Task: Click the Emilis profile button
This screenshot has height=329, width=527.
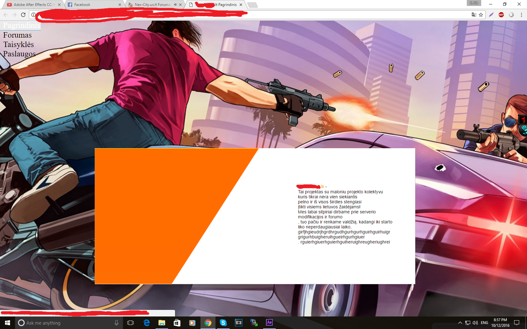Action: (x=474, y=3)
